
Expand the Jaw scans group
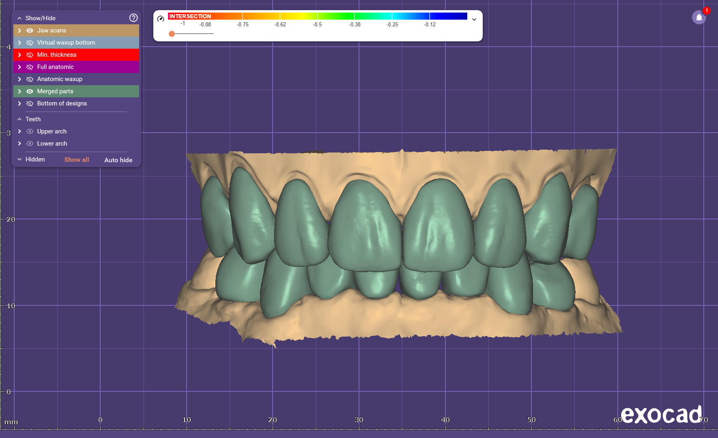click(x=19, y=30)
